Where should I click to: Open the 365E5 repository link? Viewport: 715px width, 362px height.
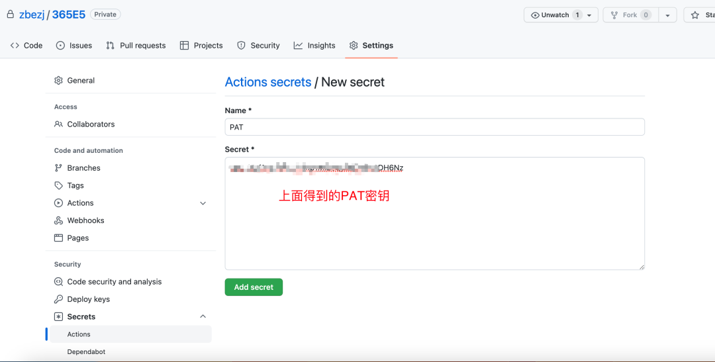coord(69,15)
